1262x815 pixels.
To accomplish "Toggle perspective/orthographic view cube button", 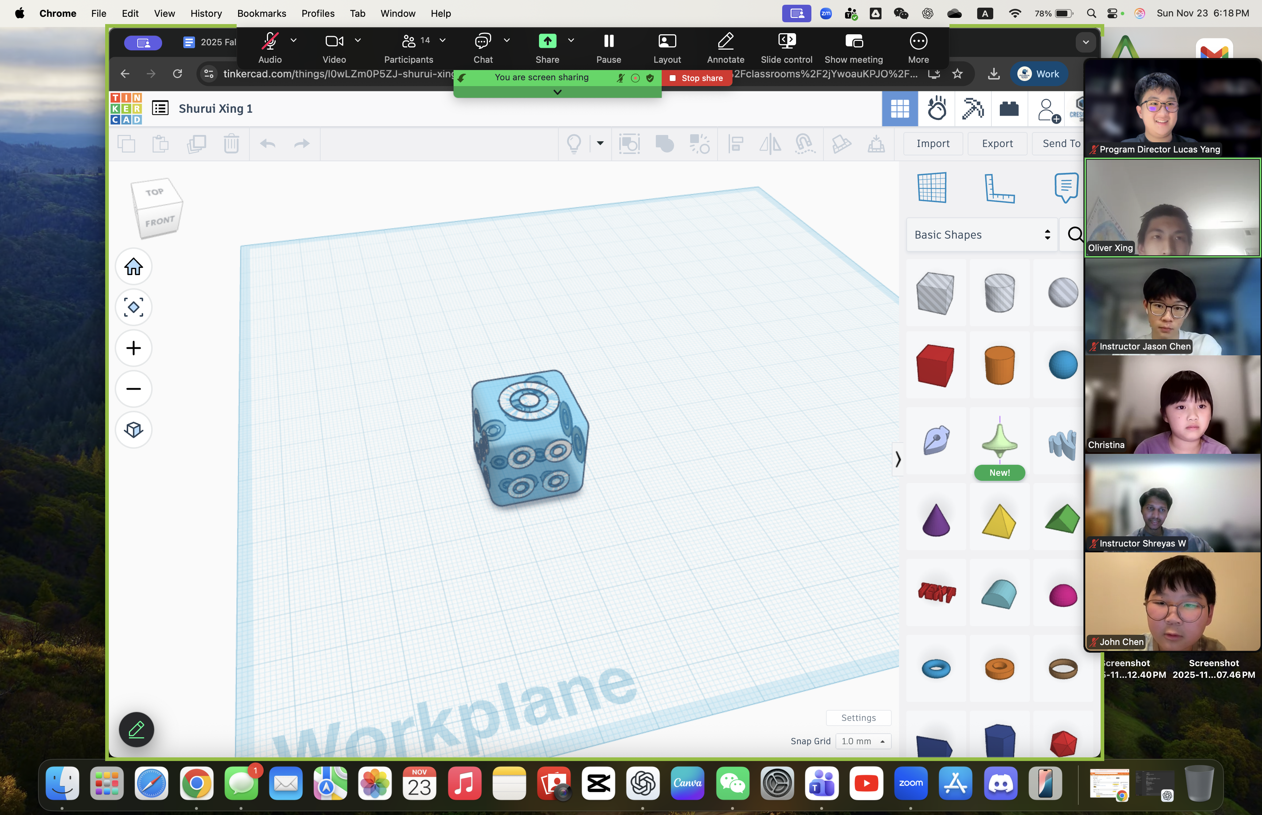I will pos(133,430).
